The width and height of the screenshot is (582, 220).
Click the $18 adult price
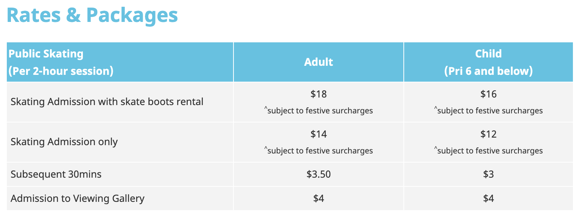tap(319, 94)
